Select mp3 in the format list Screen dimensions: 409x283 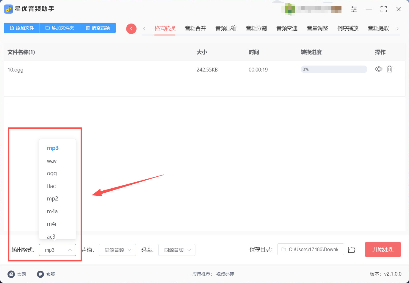click(57, 148)
